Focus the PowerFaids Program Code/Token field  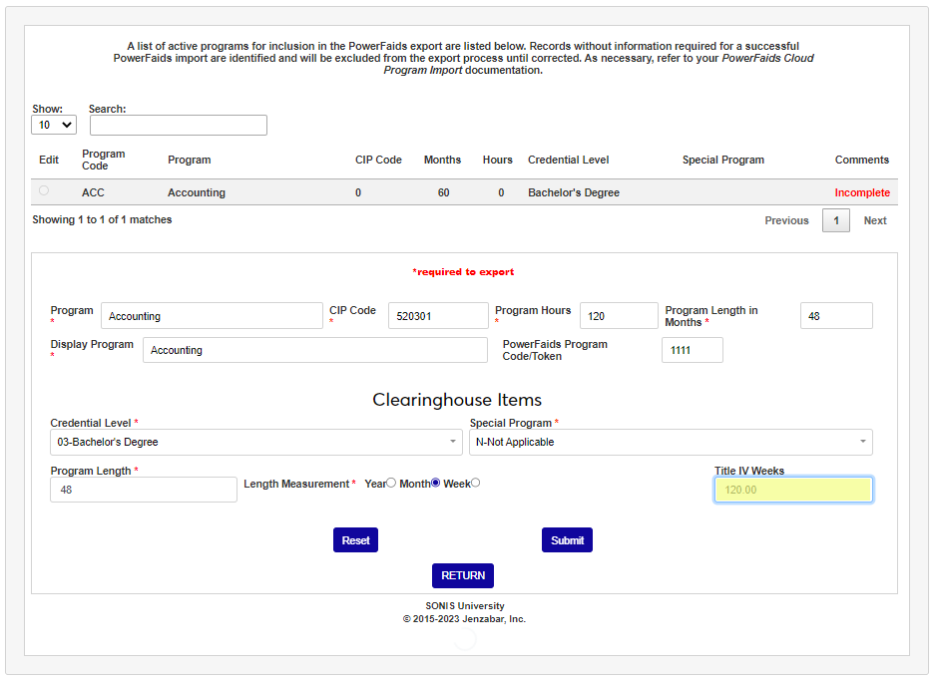coord(692,350)
